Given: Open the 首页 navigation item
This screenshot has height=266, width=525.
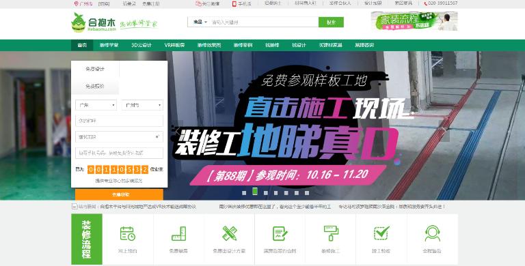Looking at the screenshot, I should click(x=82, y=45).
